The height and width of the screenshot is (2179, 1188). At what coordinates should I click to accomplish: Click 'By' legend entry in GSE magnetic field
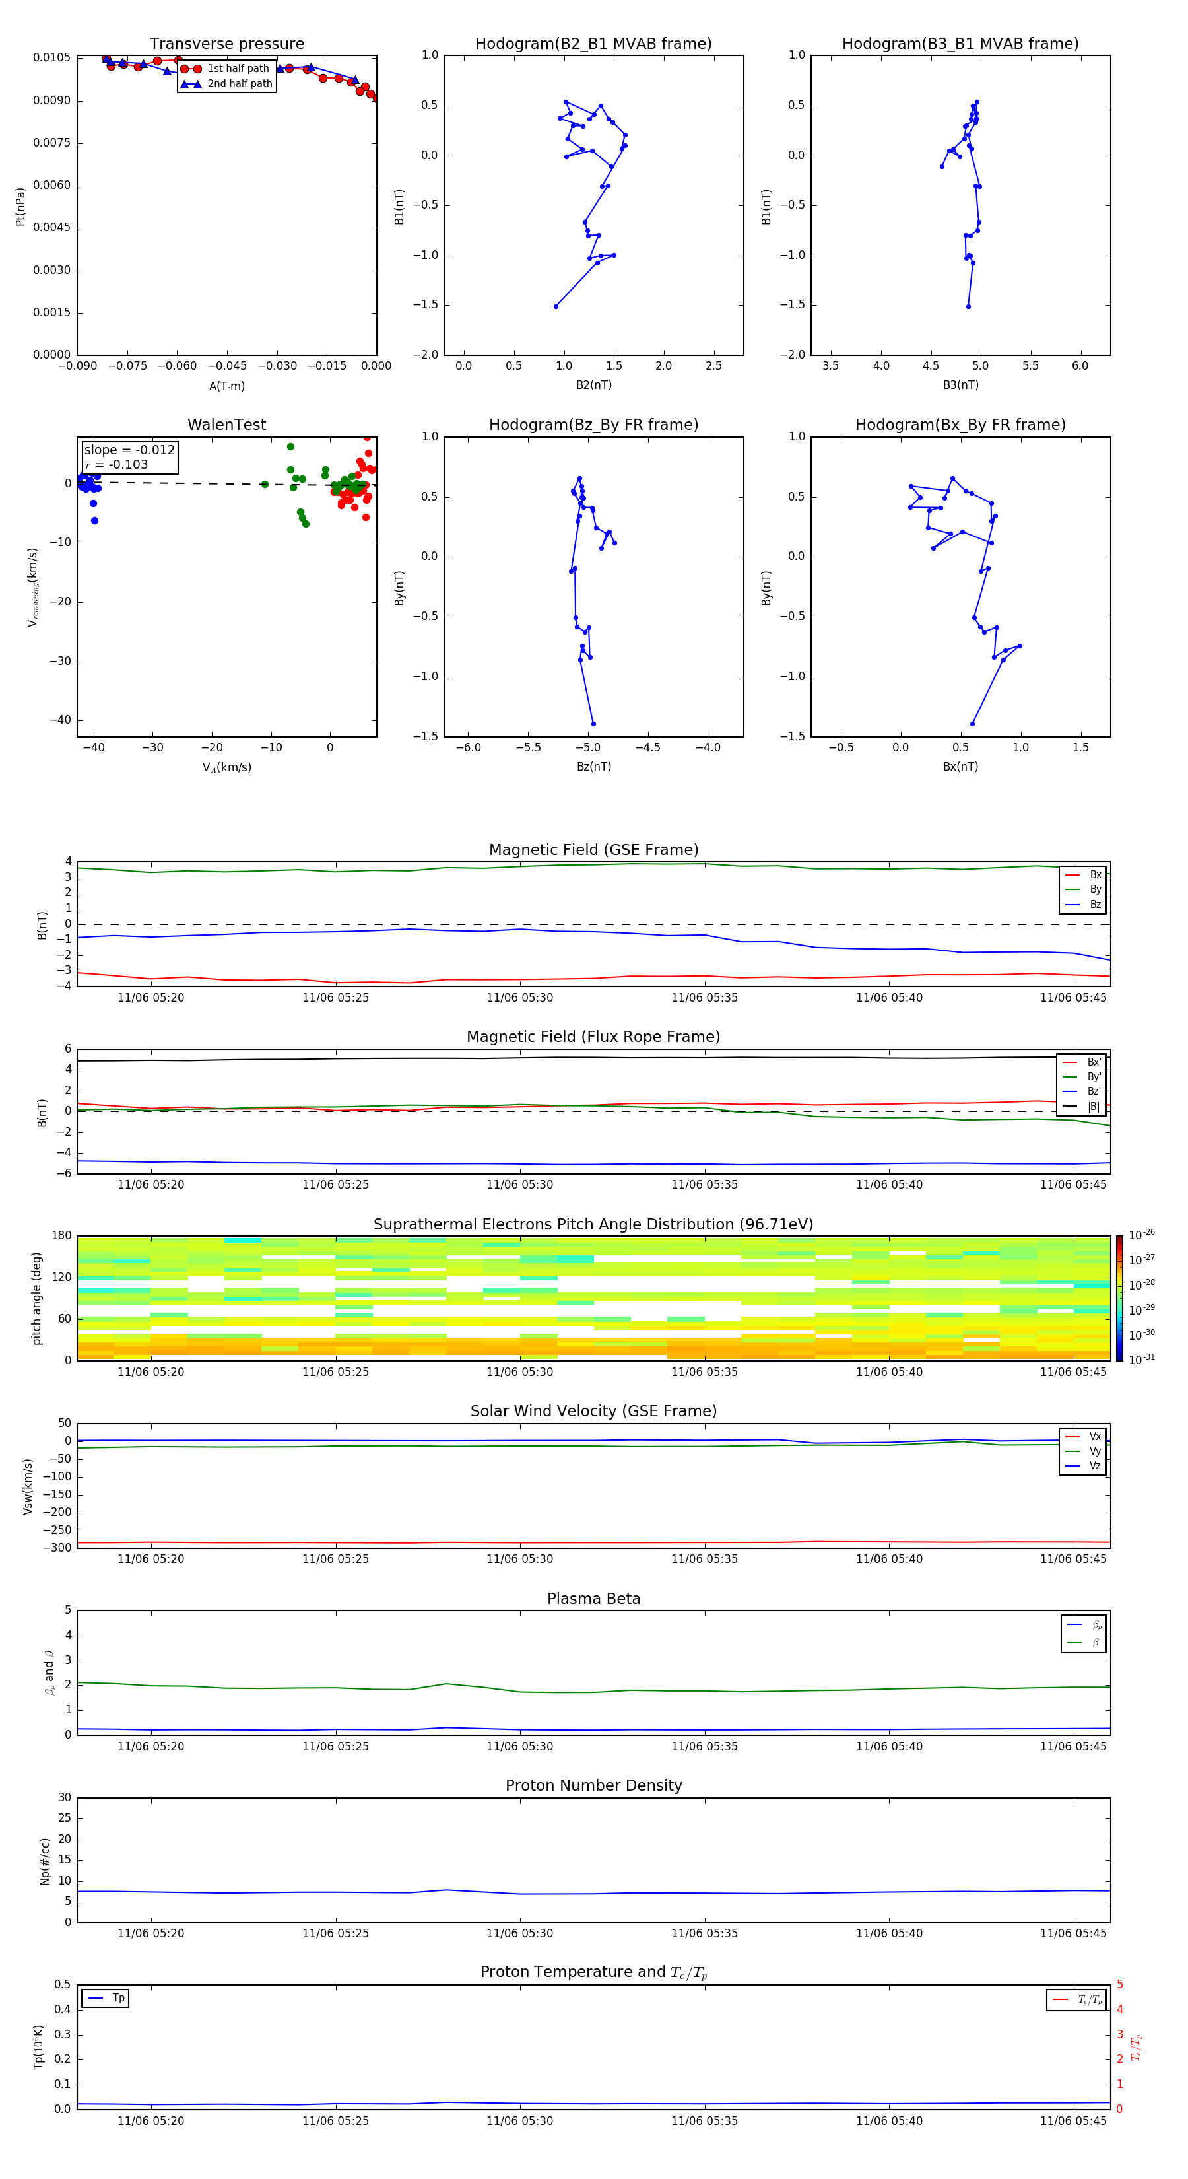pyautogui.click(x=1083, y=890)
